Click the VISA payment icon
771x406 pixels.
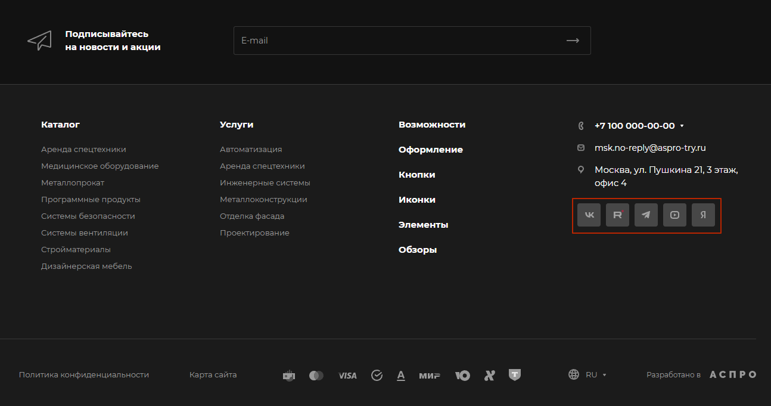coord(347,376)
